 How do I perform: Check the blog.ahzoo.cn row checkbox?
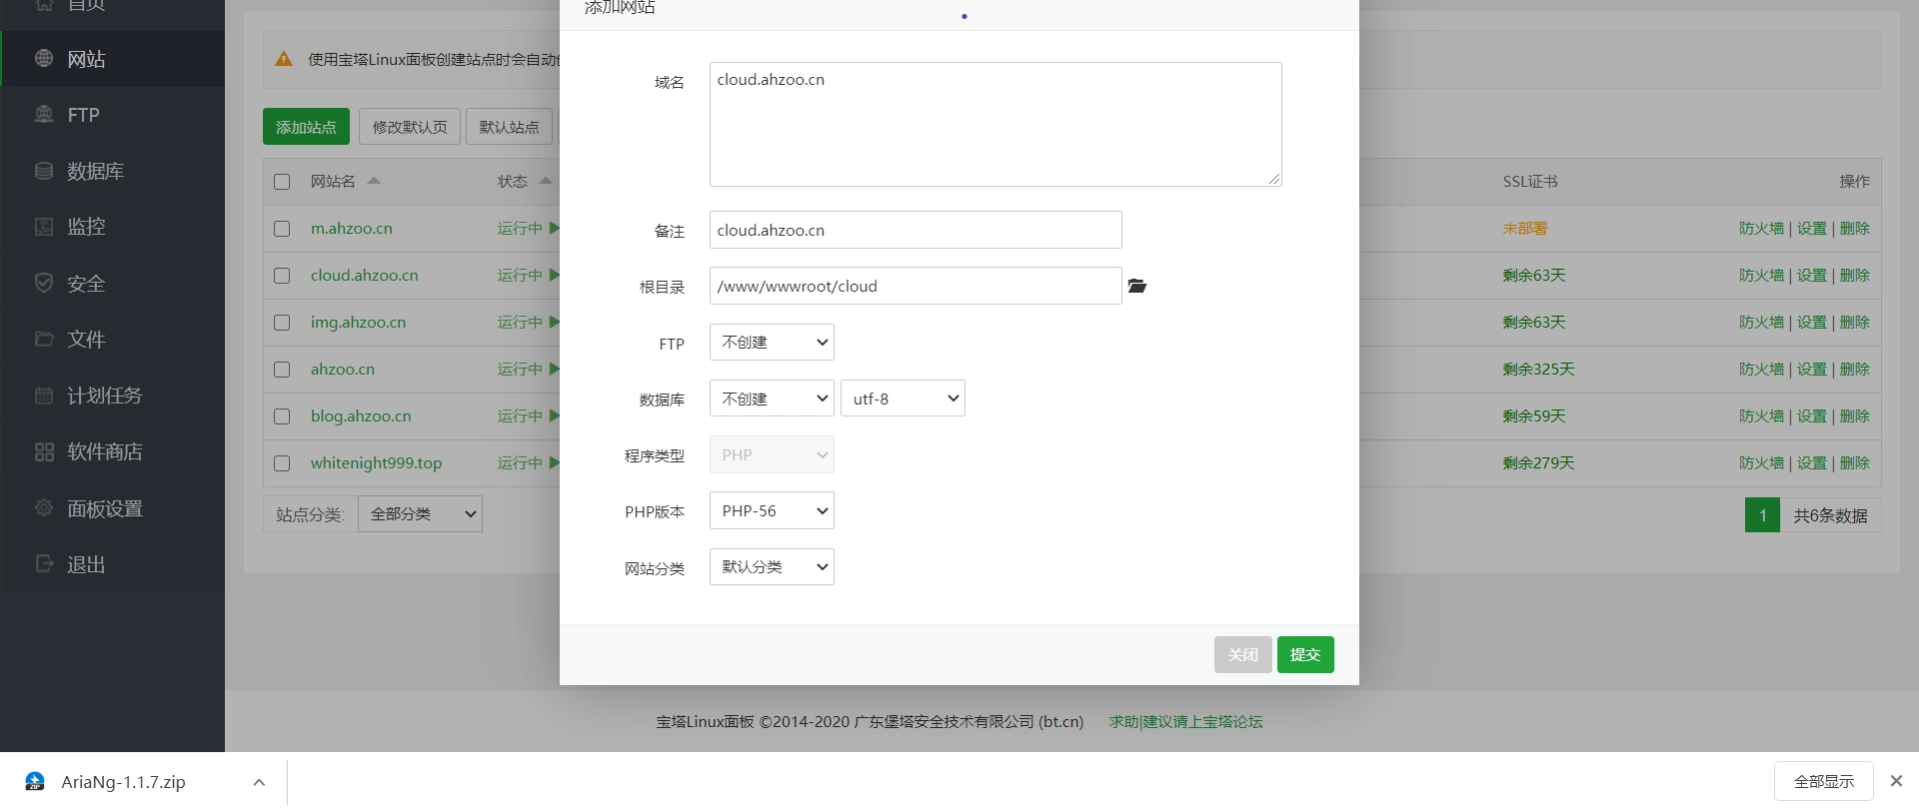click(x=282, y=416)
